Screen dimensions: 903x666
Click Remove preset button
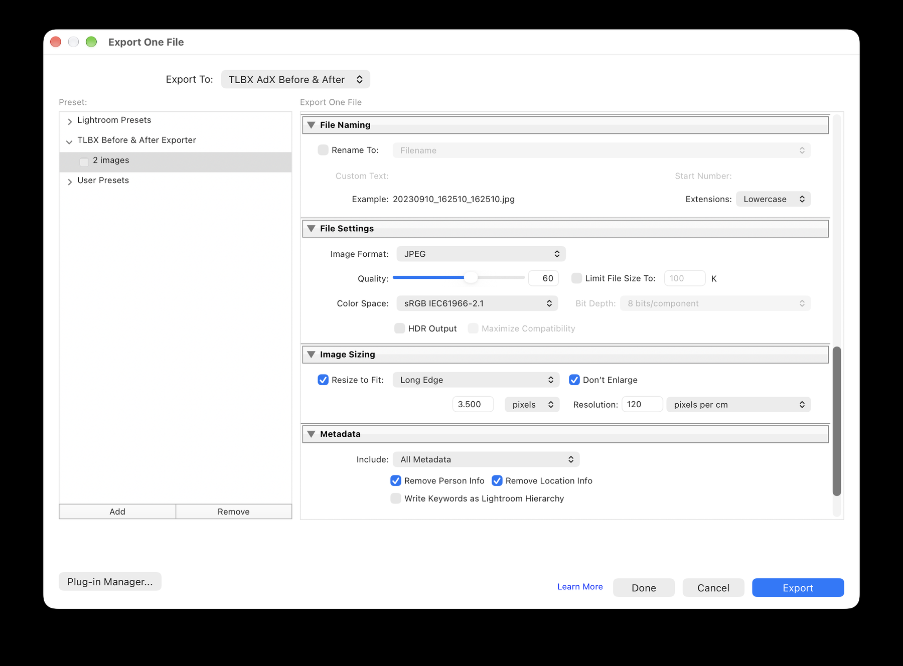(234, 512)
